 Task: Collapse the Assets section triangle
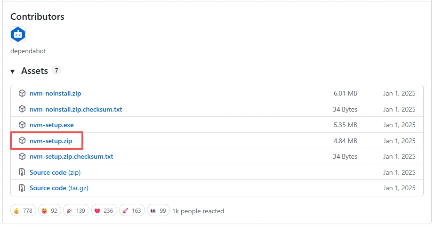(x=13, y=72)
